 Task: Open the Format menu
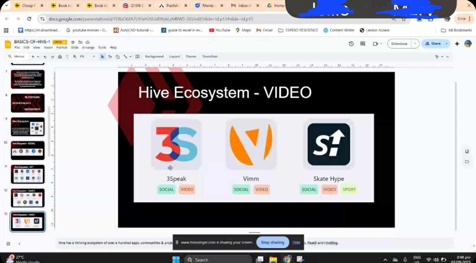(62, 48)
